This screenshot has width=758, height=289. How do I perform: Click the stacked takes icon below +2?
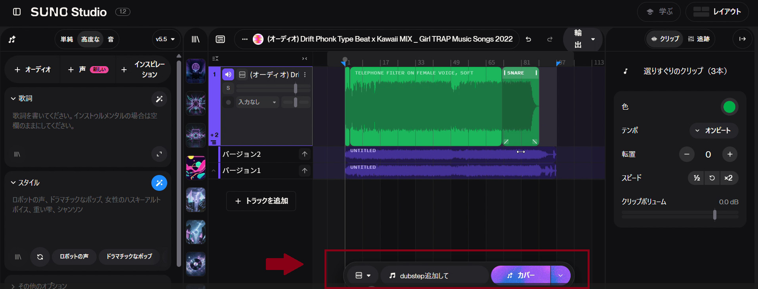point(214,142)
